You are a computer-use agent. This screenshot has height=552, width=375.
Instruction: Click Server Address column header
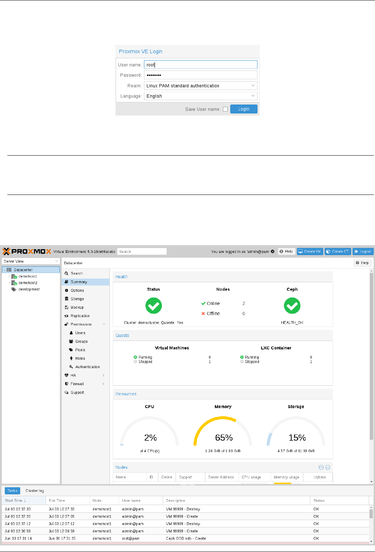[222, 477]
